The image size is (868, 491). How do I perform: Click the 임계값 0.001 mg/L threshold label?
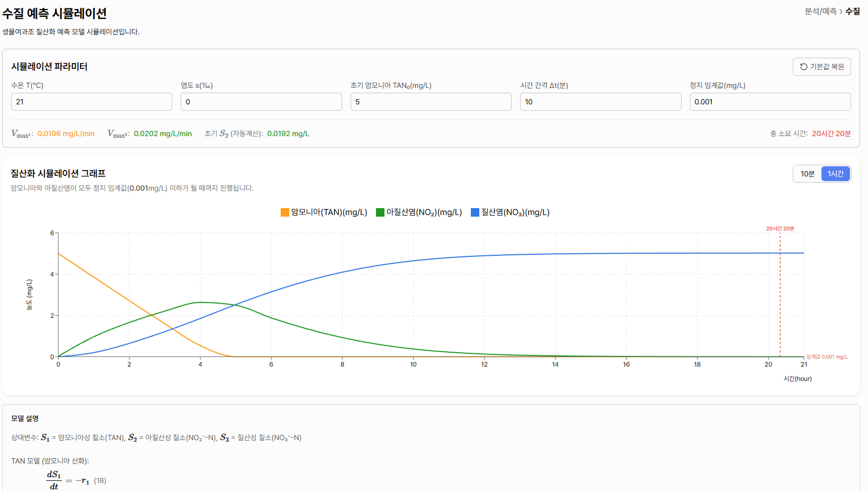827,357
